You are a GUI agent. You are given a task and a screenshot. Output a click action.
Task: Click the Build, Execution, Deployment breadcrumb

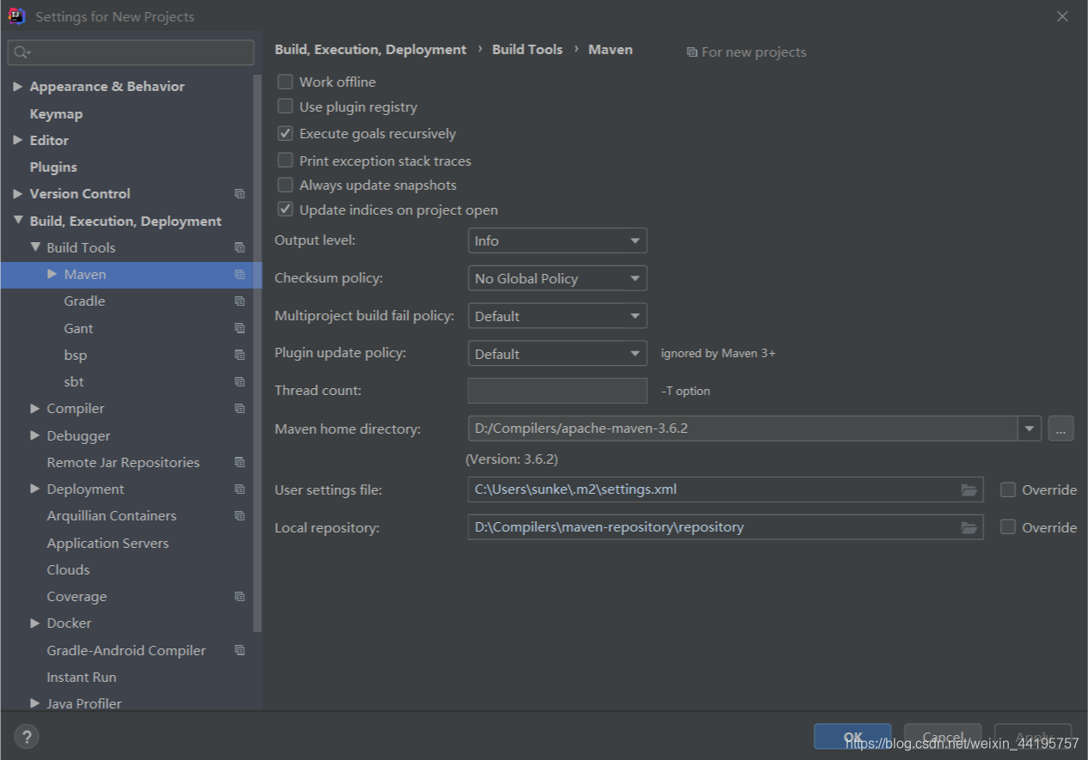click(370, 50)
